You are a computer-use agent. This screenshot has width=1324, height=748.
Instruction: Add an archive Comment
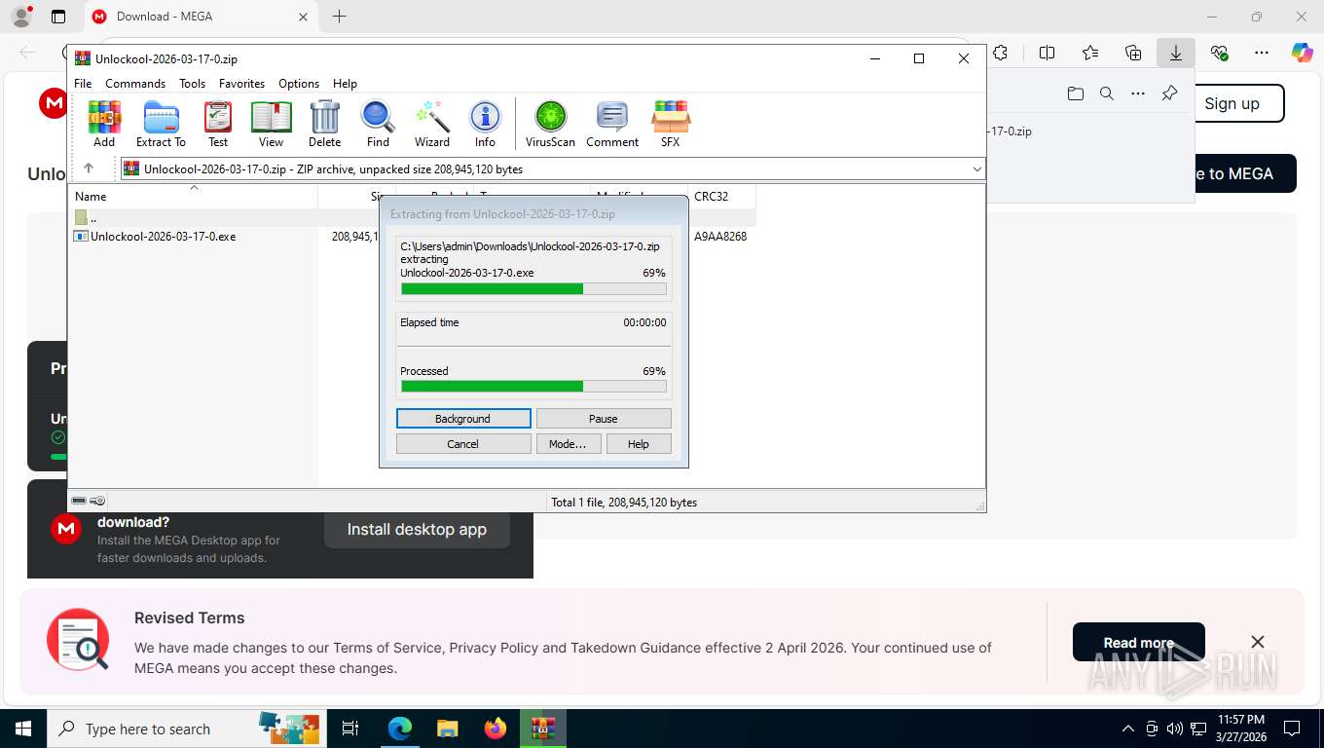pos(612,124)
